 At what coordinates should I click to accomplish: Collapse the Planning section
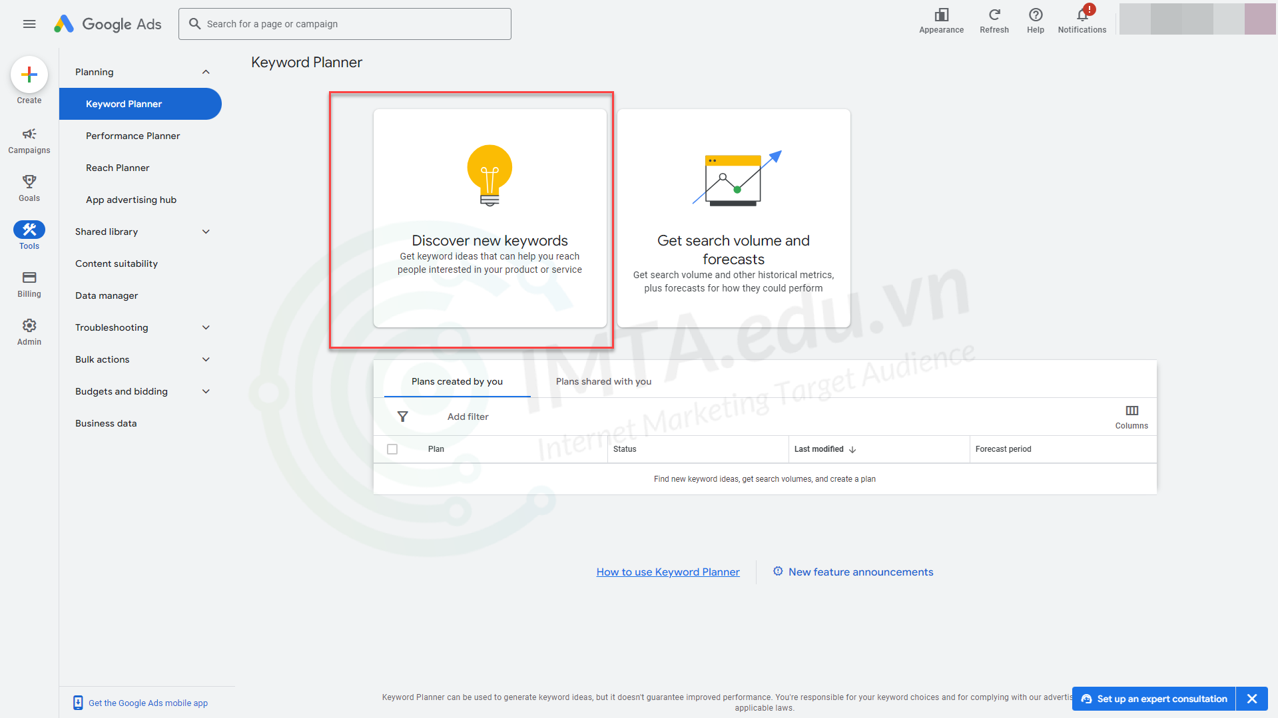pyautogui.click(x=206, y=72)
